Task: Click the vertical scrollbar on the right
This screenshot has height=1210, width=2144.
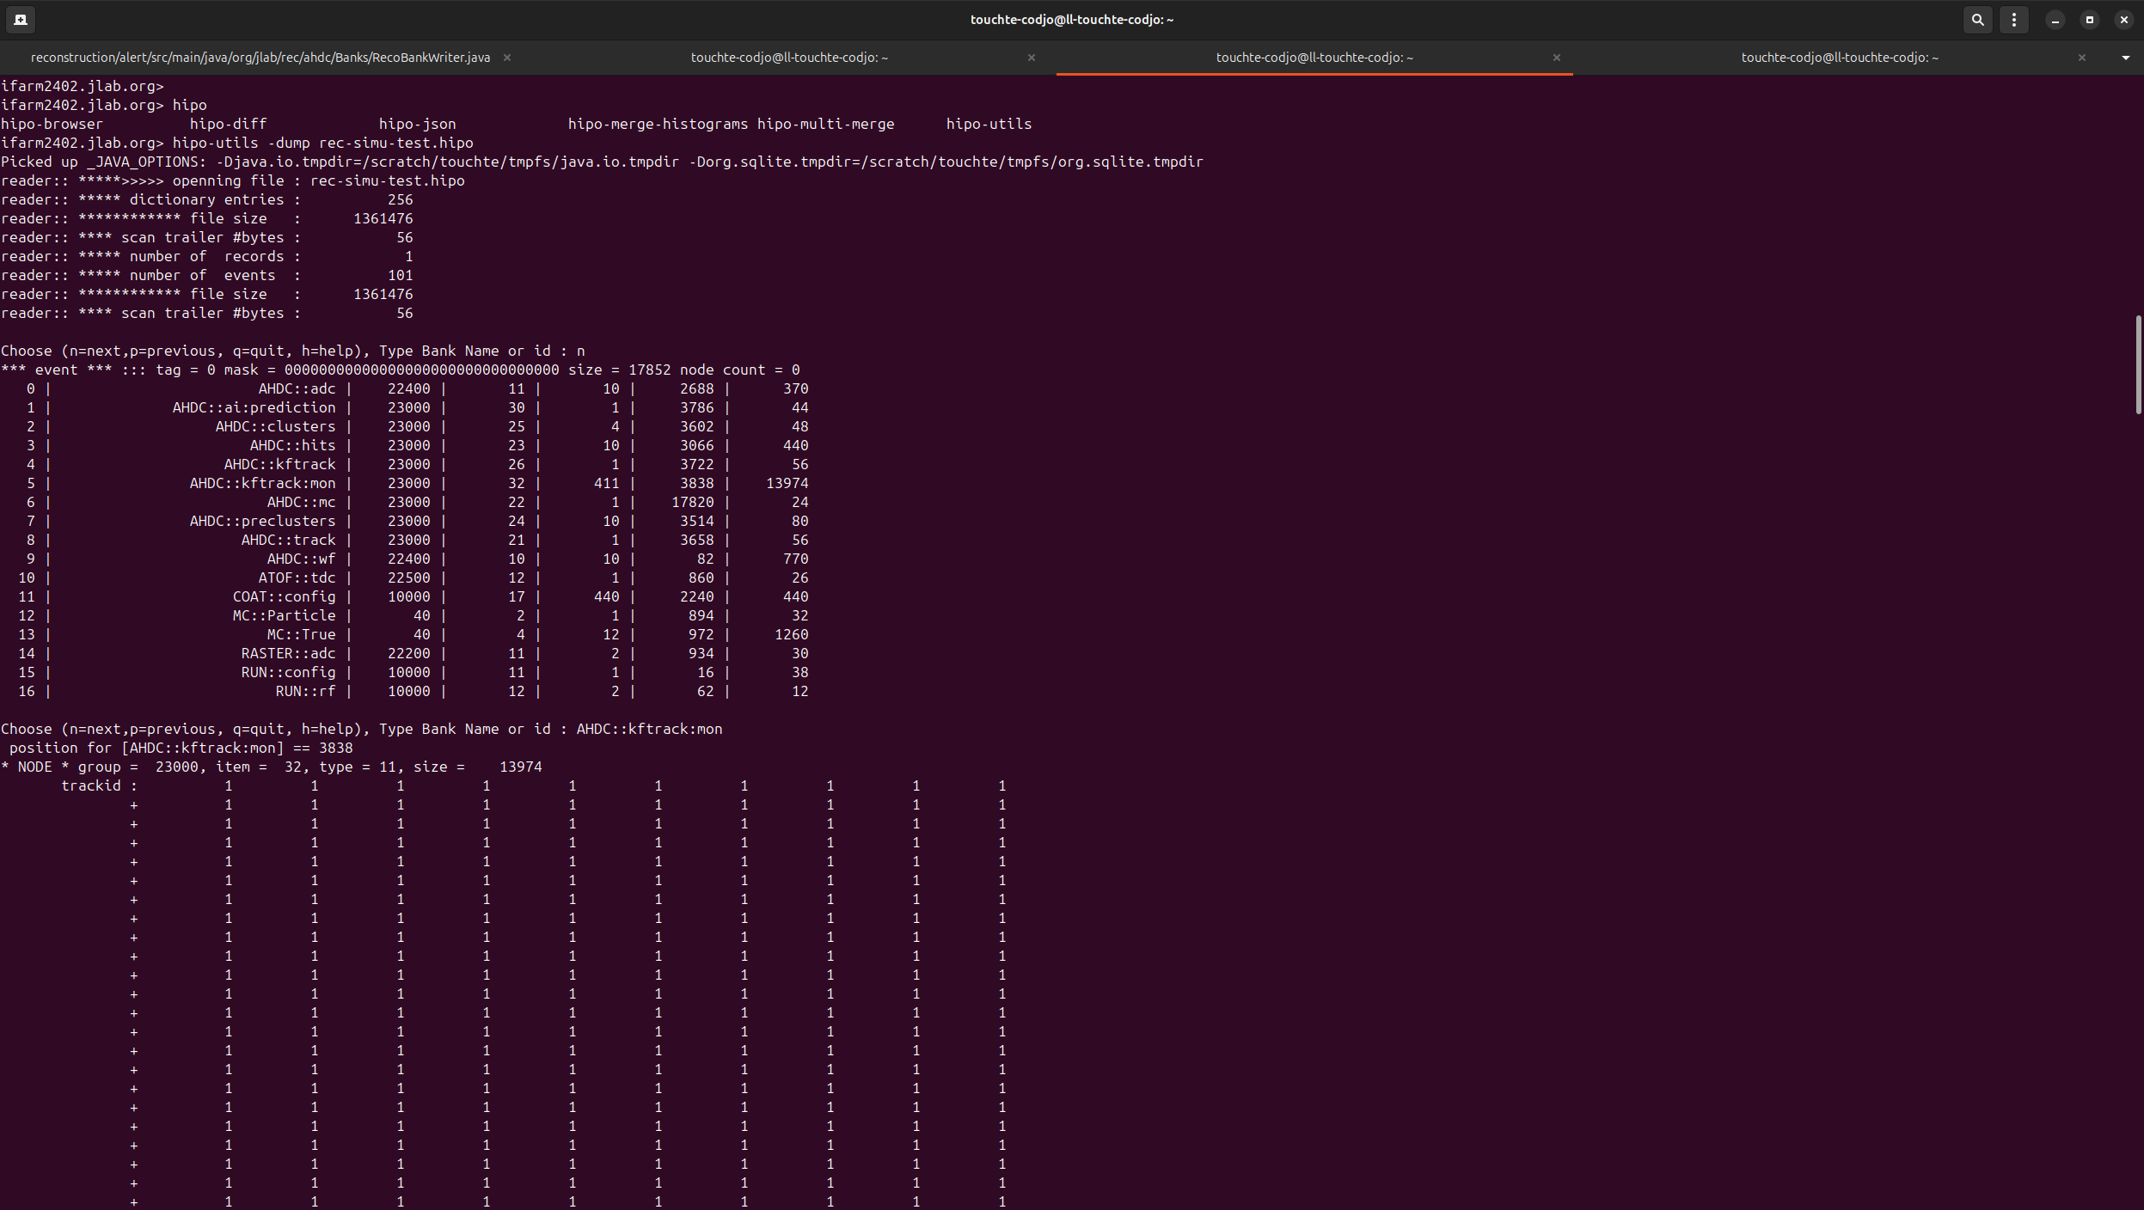Action: point(2136,361)
